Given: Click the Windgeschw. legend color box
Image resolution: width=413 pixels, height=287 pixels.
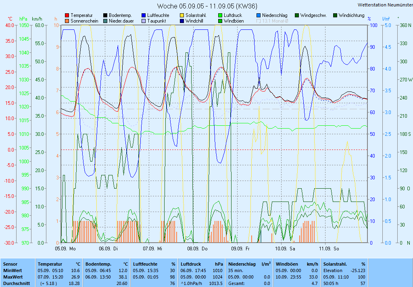Looking at the screenshot, I should [x=297, y=16].
